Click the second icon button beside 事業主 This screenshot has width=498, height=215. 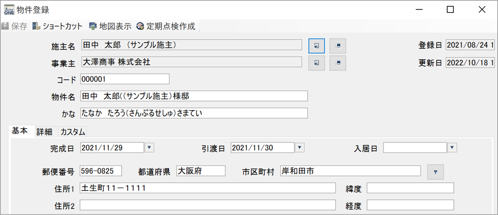point(337,63)
